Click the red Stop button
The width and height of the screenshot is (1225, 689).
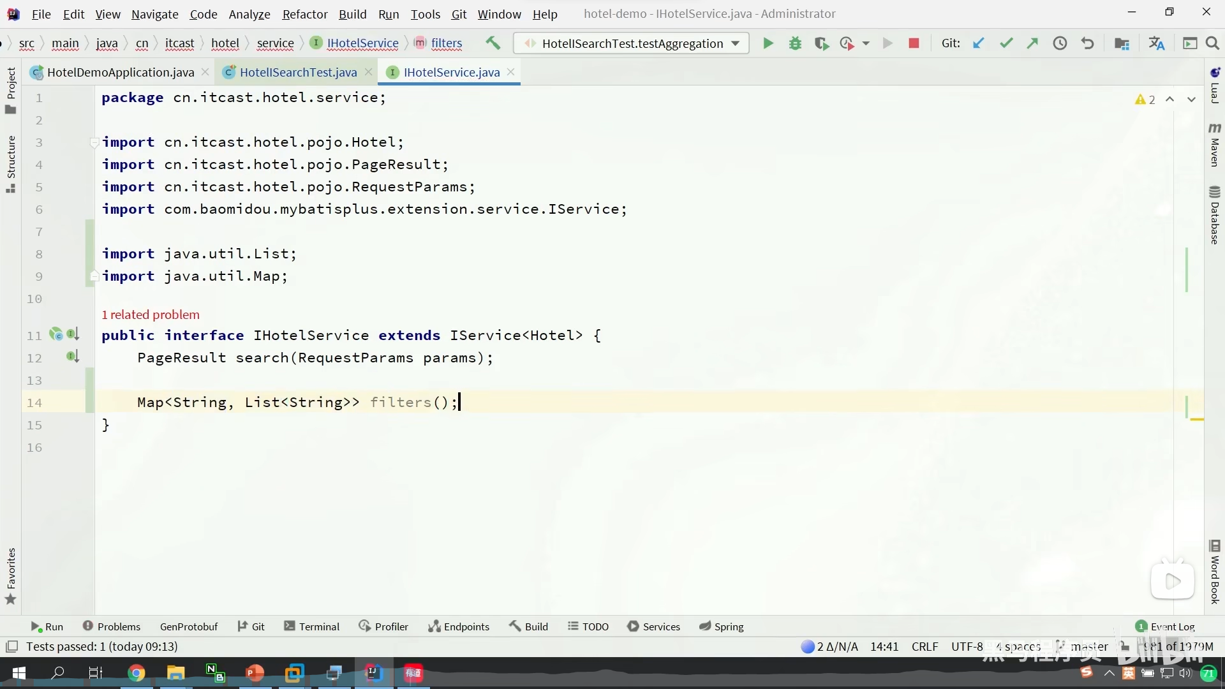click(x=914, y=43)
